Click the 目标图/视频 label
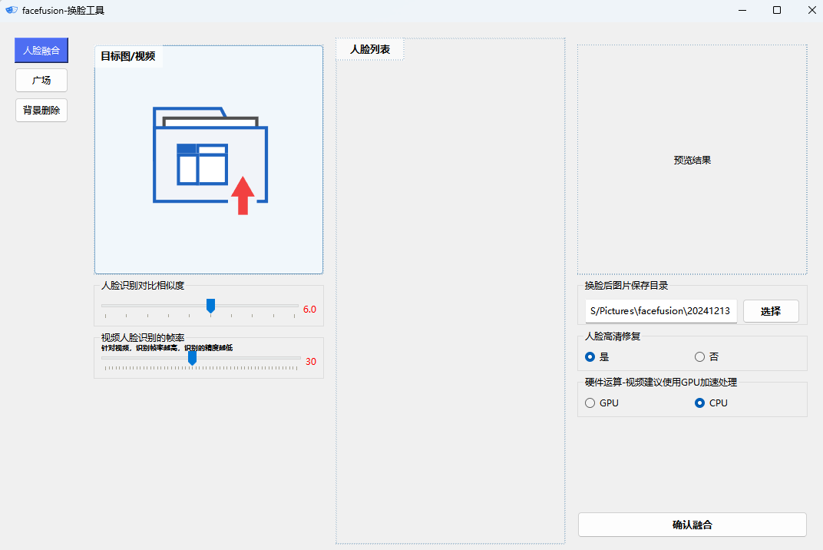Screen dimensions: 823x550 (x=128, y=56)
